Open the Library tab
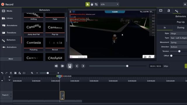Image resolution: width=187 pixels, height=105 pixels. 11,18
